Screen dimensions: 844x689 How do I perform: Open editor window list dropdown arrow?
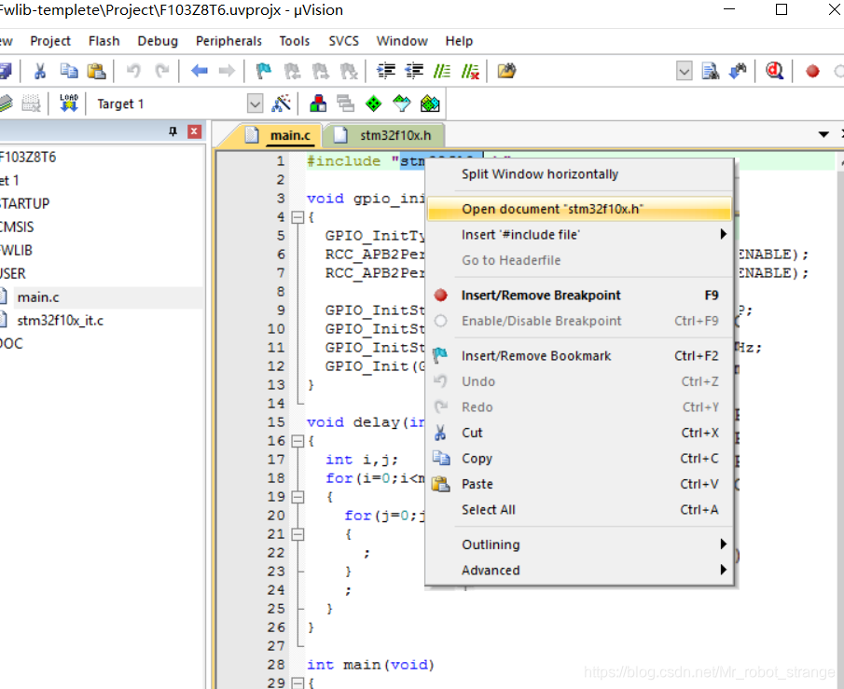pyautogui.click(x=823, y=134)
